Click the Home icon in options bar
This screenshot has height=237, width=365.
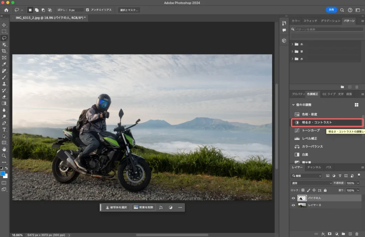pyautogui.click(x=6, y=10)
